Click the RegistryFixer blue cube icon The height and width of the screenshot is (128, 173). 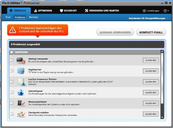[x=21, y=71]
